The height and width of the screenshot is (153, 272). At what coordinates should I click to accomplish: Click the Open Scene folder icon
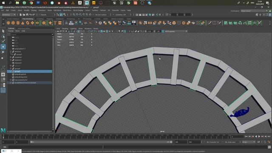[x=24, y=15]
